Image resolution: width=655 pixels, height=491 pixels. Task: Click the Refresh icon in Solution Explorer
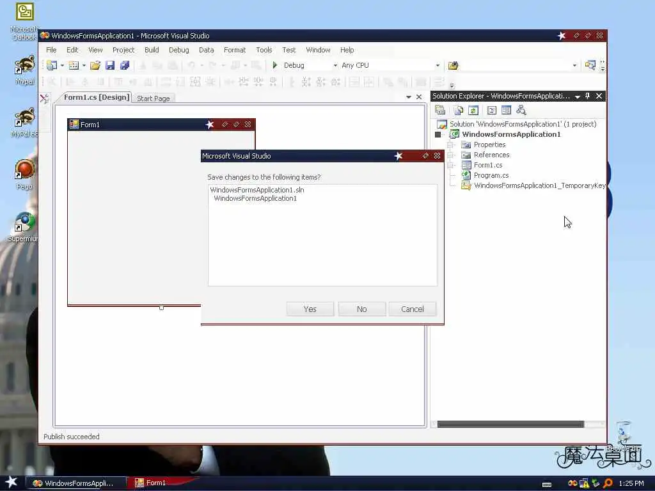click(473, 110)
